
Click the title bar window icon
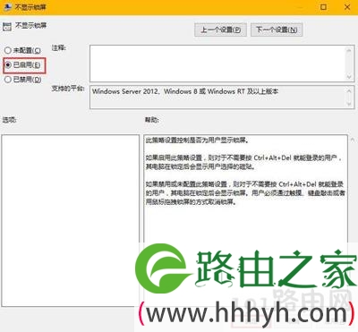tap(7, 6)
